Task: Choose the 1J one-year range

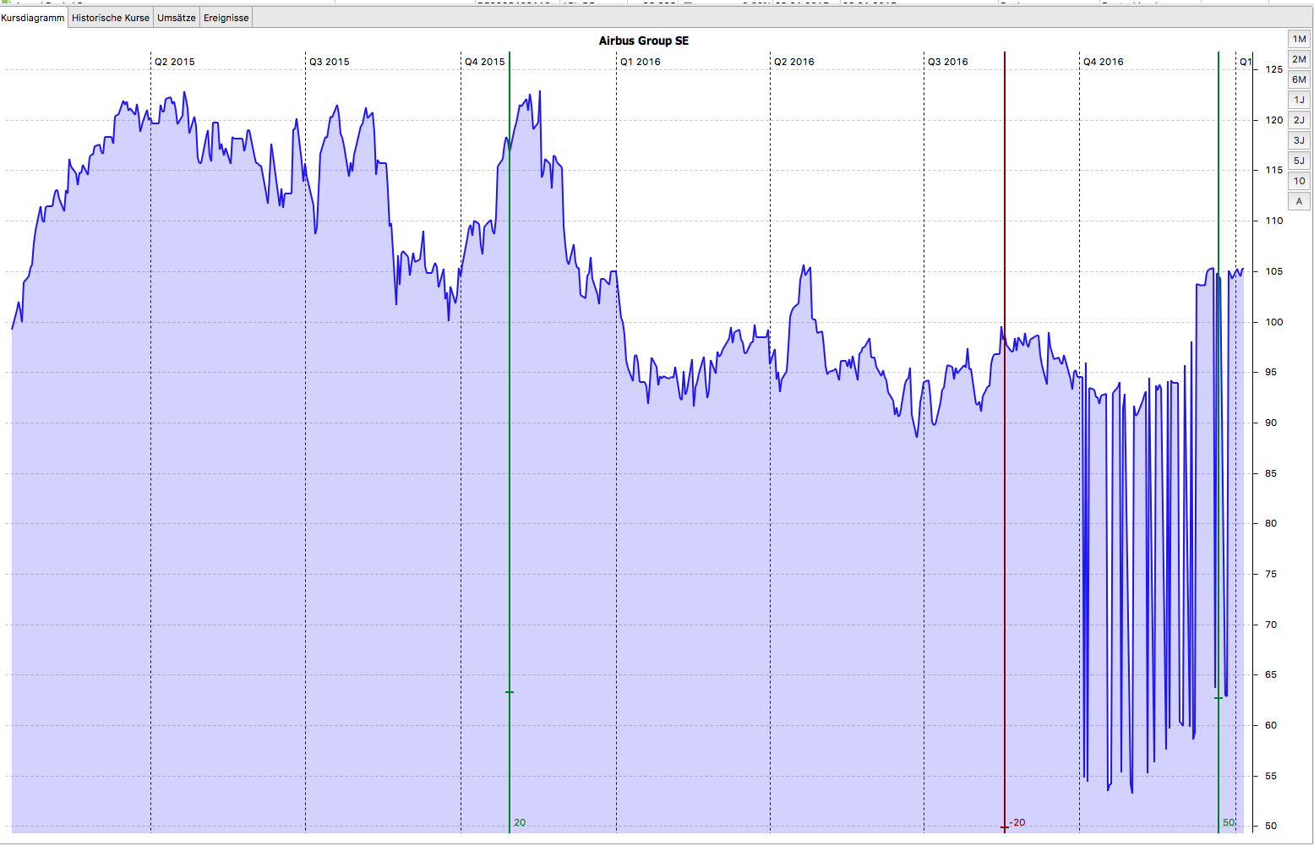Action: (1299, 100)
